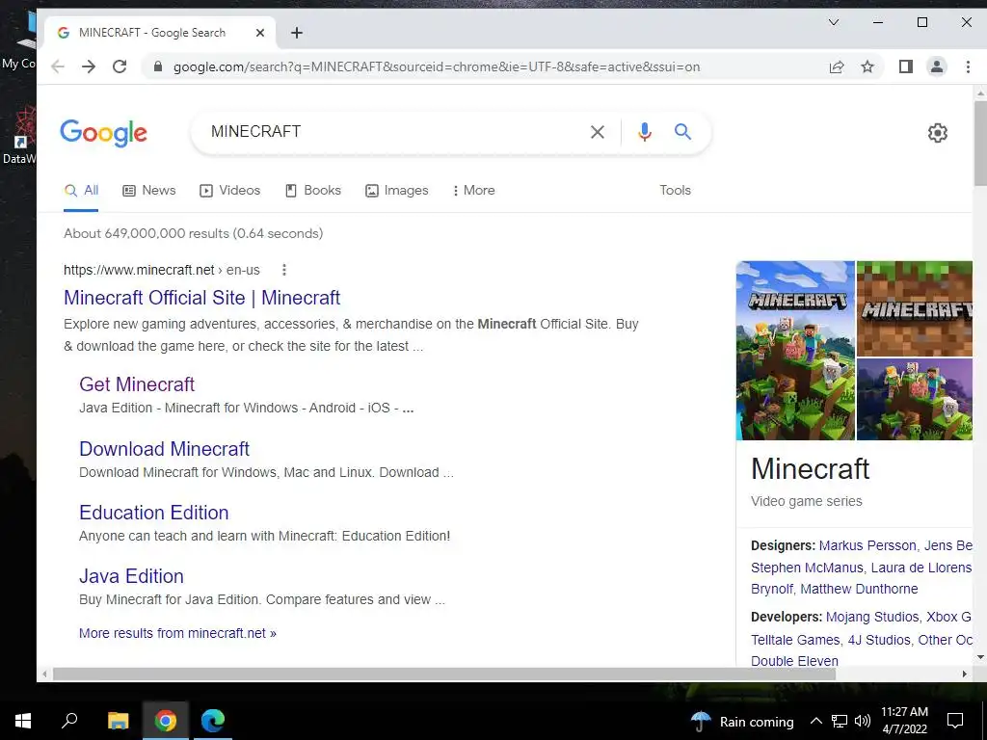
Task: Switch to the Books tab
Action: (x=313, y=191)
